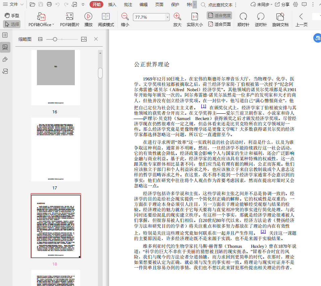Click the 分享 share button
Image resolution: width=321 pixels, height=286 pixels.
coord(282,4)
